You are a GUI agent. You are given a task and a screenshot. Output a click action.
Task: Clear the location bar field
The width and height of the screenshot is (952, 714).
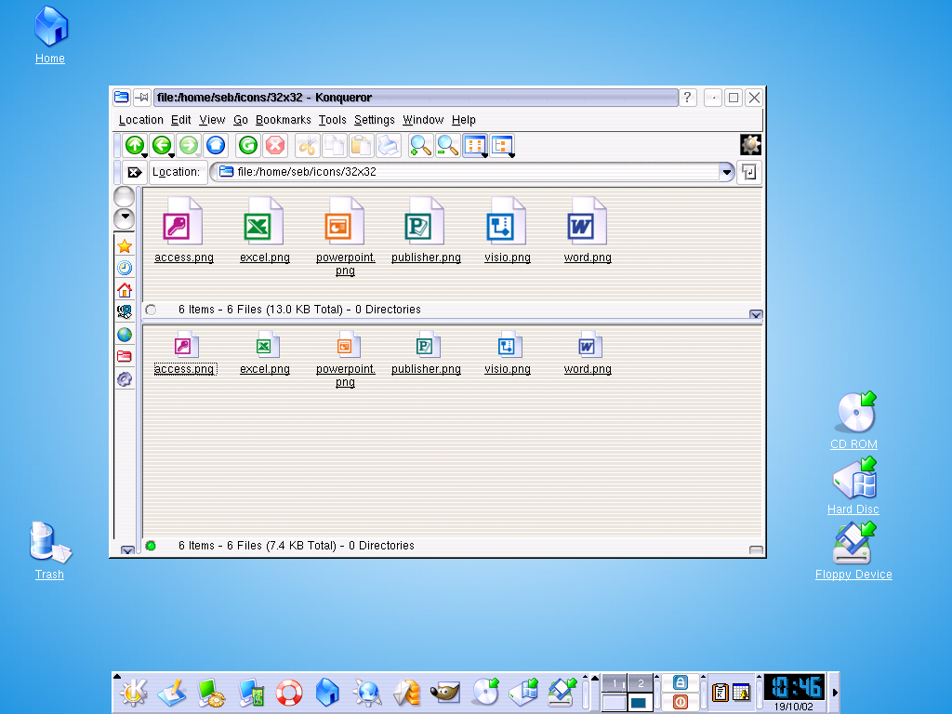pos(135,172)
